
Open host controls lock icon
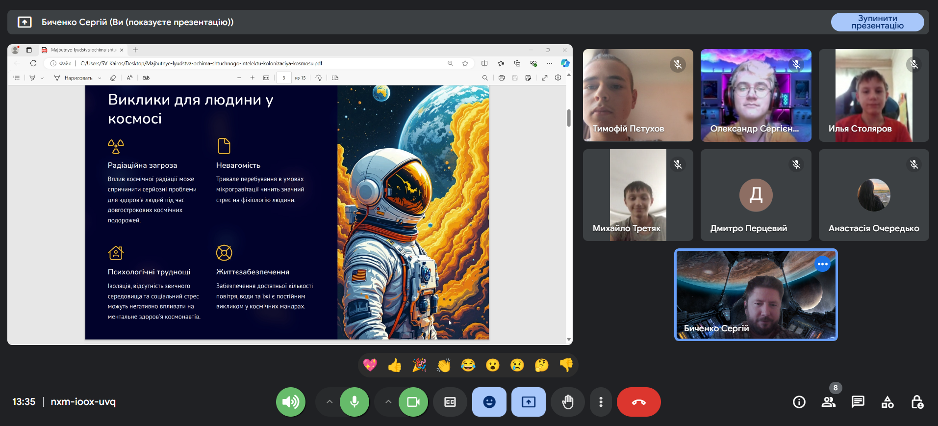[x=916, y=402]
